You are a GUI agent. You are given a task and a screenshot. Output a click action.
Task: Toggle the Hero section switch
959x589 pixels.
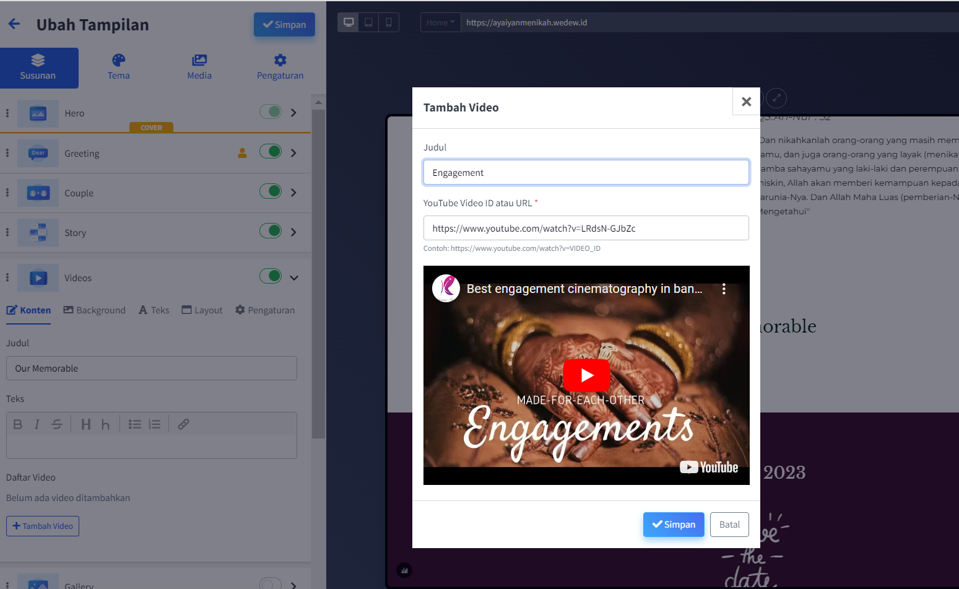click(x=271, y=111)
